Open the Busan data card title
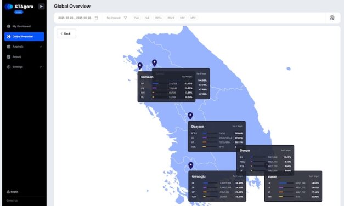Screen dimensions: 344x206 (272, 176)
